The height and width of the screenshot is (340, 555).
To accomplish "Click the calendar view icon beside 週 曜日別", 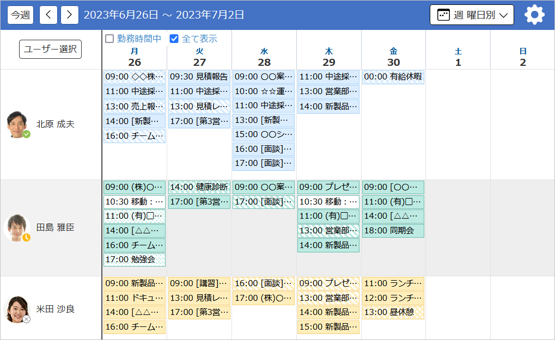I will point(445,15).
